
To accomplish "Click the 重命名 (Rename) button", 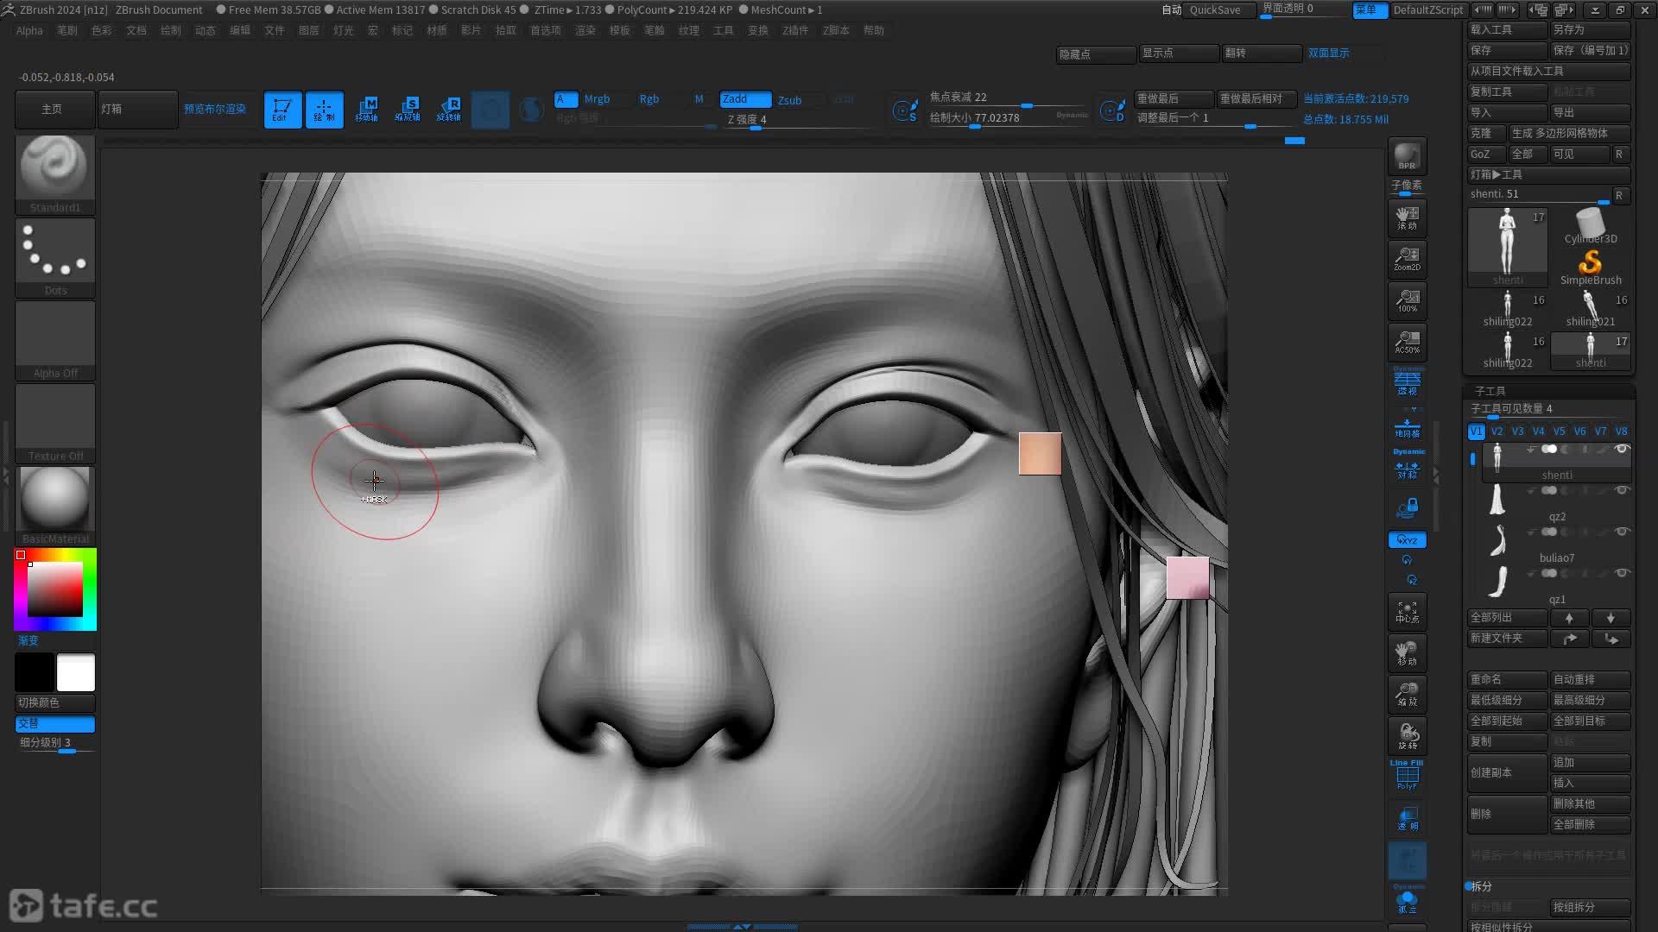I will pyautogui.click(x=1508, y=679).
